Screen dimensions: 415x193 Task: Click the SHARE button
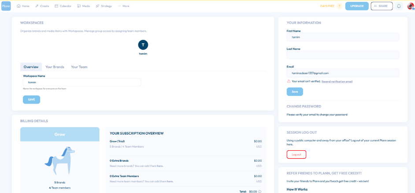pos(382,6)
